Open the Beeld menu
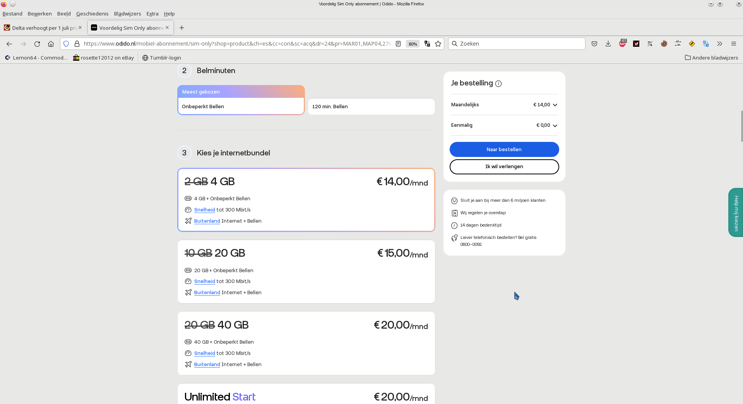This screenshot has width=743, height=404. [x=64, y=14]
